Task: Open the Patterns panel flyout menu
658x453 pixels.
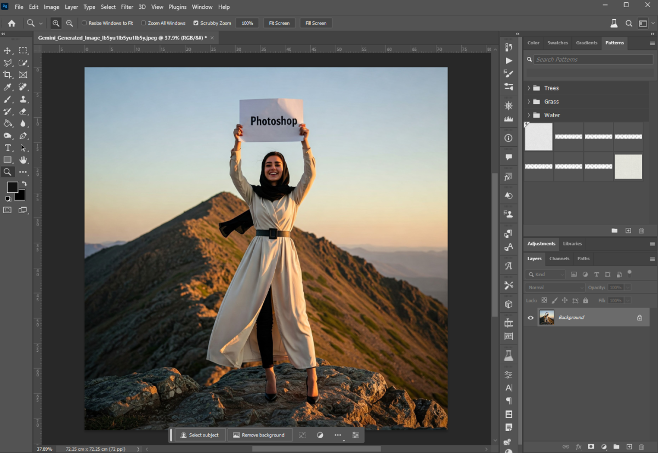Action: click(x=652, y=43)
